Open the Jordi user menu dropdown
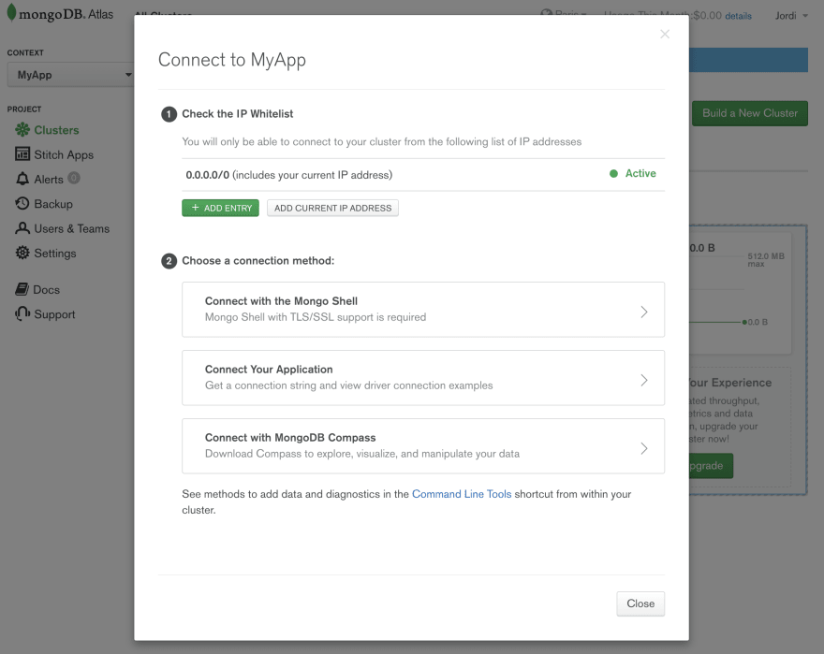This screenshot has width=824, height=654. (x=791, y=16)
